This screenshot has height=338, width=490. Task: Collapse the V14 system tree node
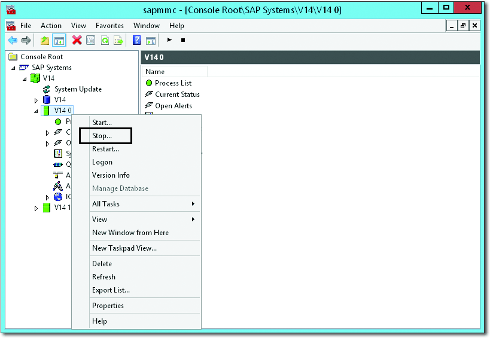point(25,79)
